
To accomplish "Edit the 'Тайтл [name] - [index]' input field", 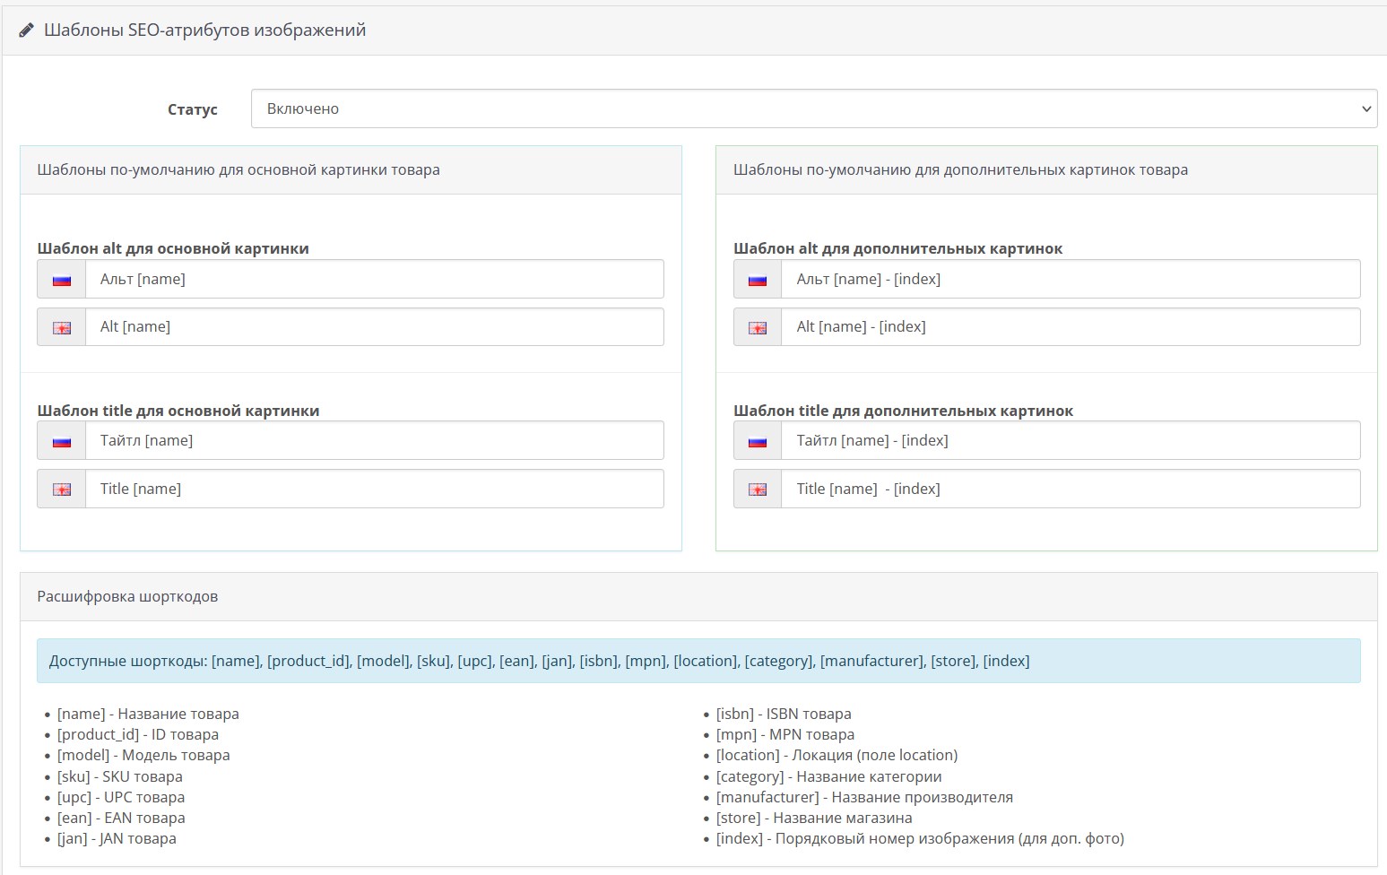I will tap(1070, 441).
